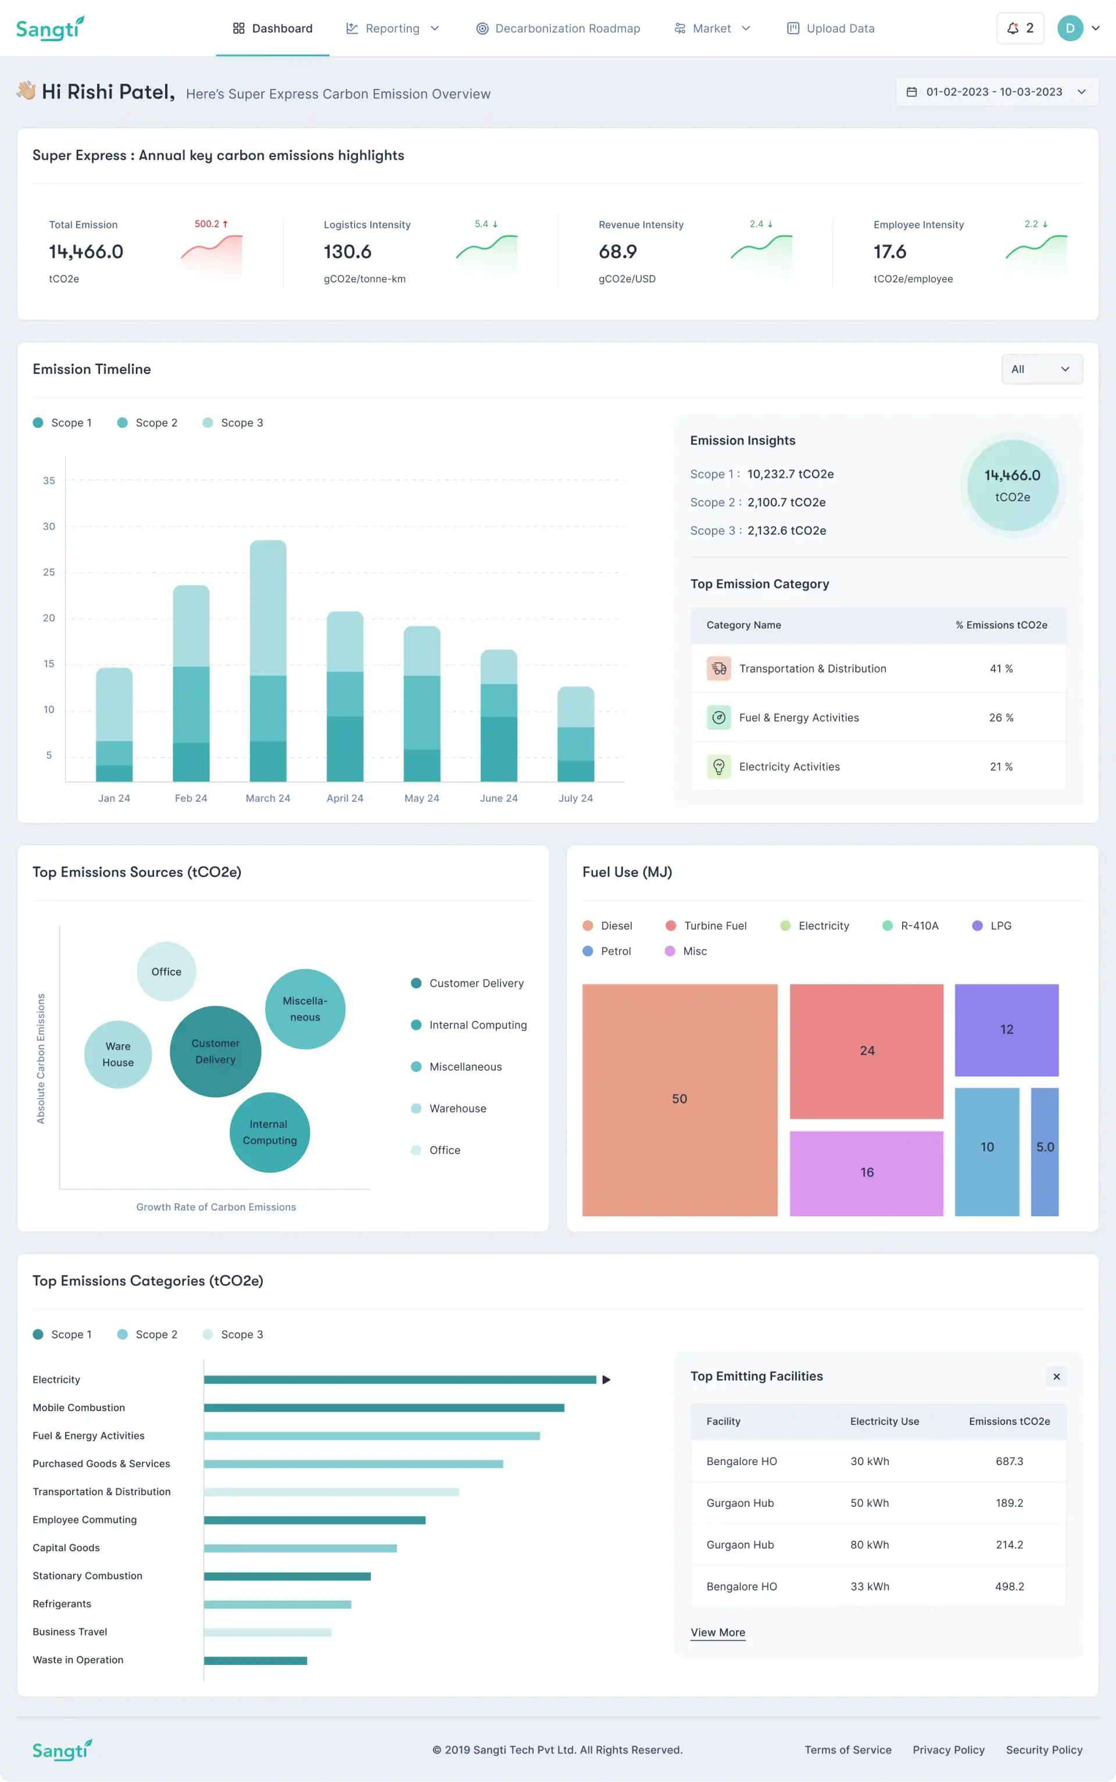
Task: Close the Top Emitting Facilities panel
Action: [x=1056, y=1376]
